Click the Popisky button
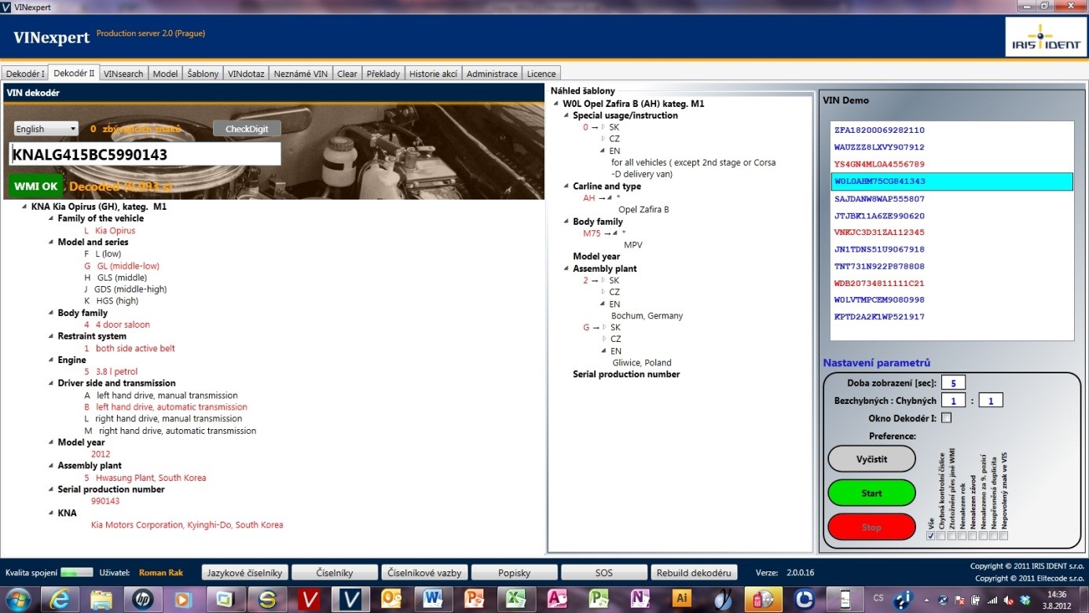The height and width of the screenshot is (613, 1089). pyautogui.click(x=514, y=573)
